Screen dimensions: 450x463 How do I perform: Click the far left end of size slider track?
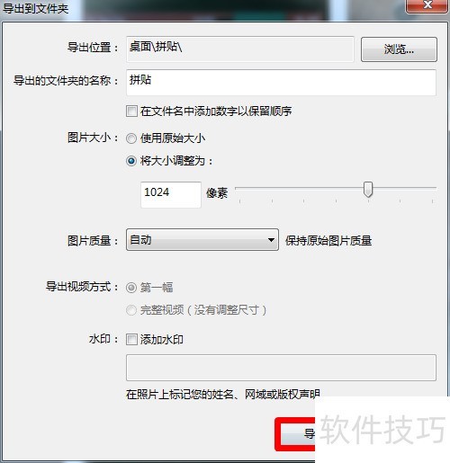point(238,188)
